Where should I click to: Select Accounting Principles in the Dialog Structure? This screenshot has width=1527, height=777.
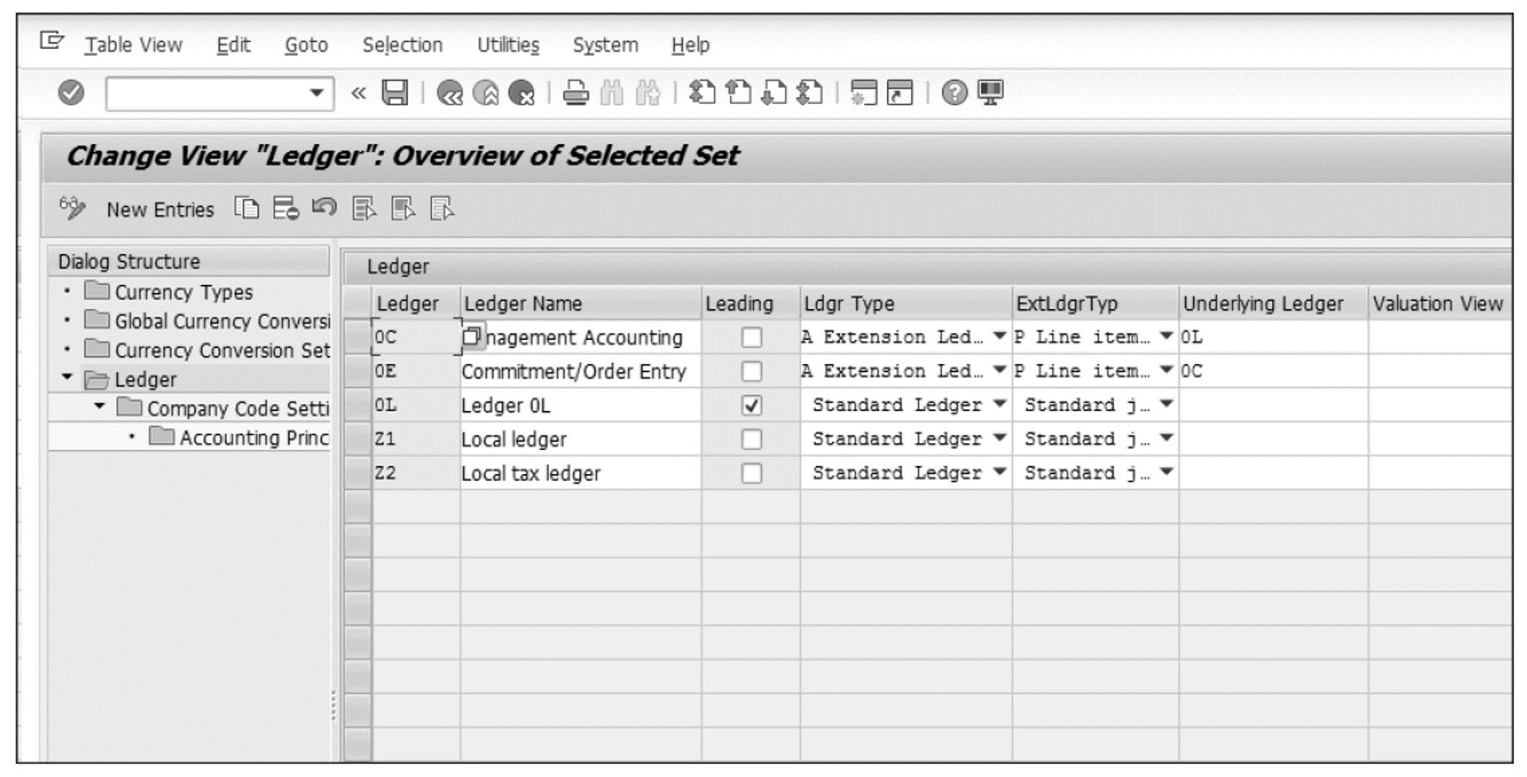pyautogui.click(x=253, y=438)
